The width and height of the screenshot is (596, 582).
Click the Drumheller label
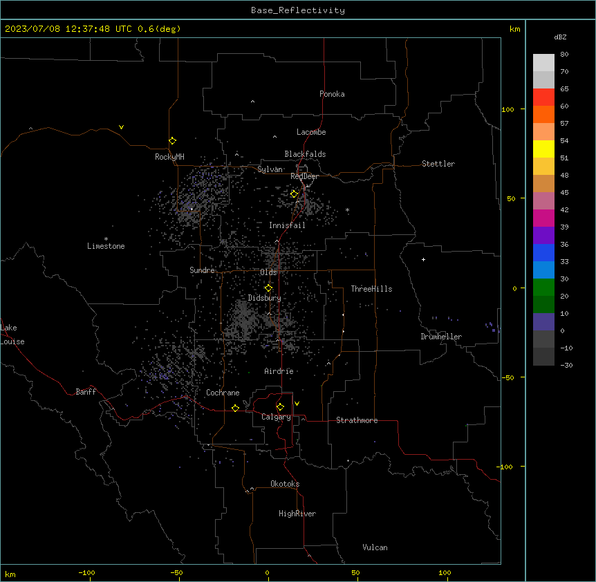click(441, 337)
